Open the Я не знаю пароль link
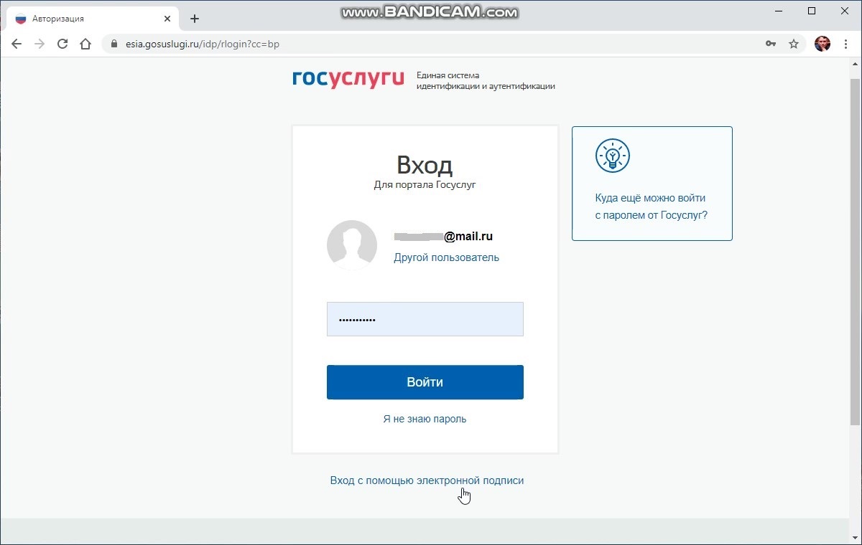Screen dimensions: 862x545 pos(425,419)
